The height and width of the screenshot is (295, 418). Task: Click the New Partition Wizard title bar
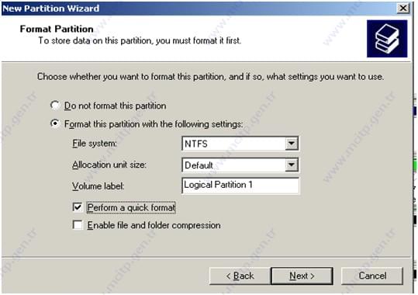tap(199, 9)
